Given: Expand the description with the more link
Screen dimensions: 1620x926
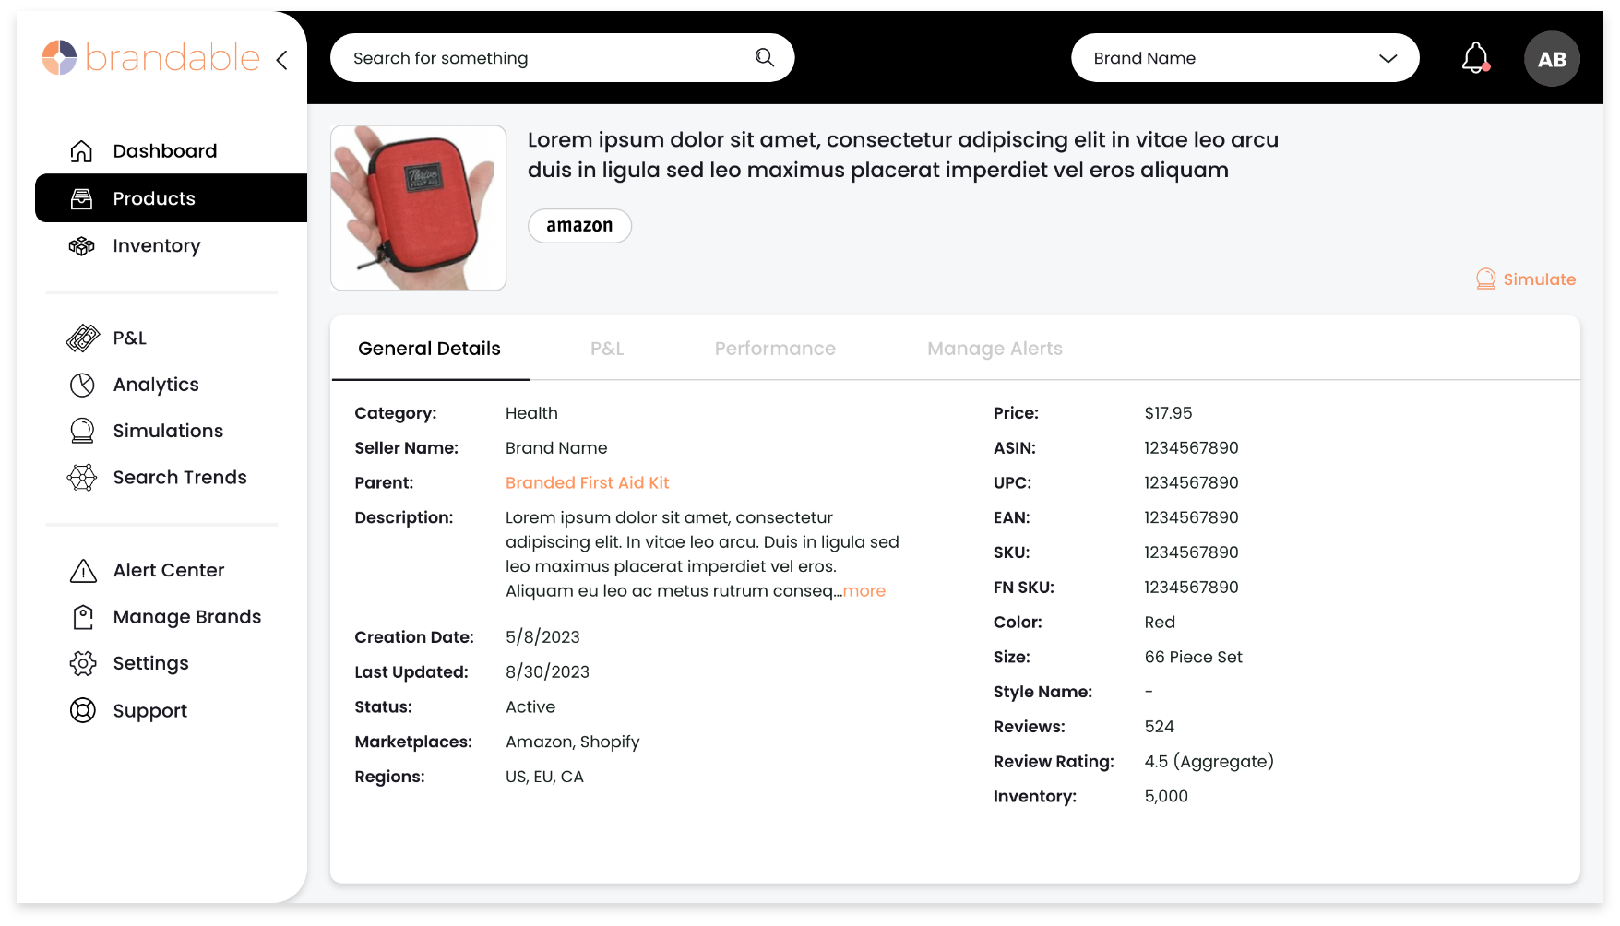Looking at the screenshot, I should coord(864,591).
